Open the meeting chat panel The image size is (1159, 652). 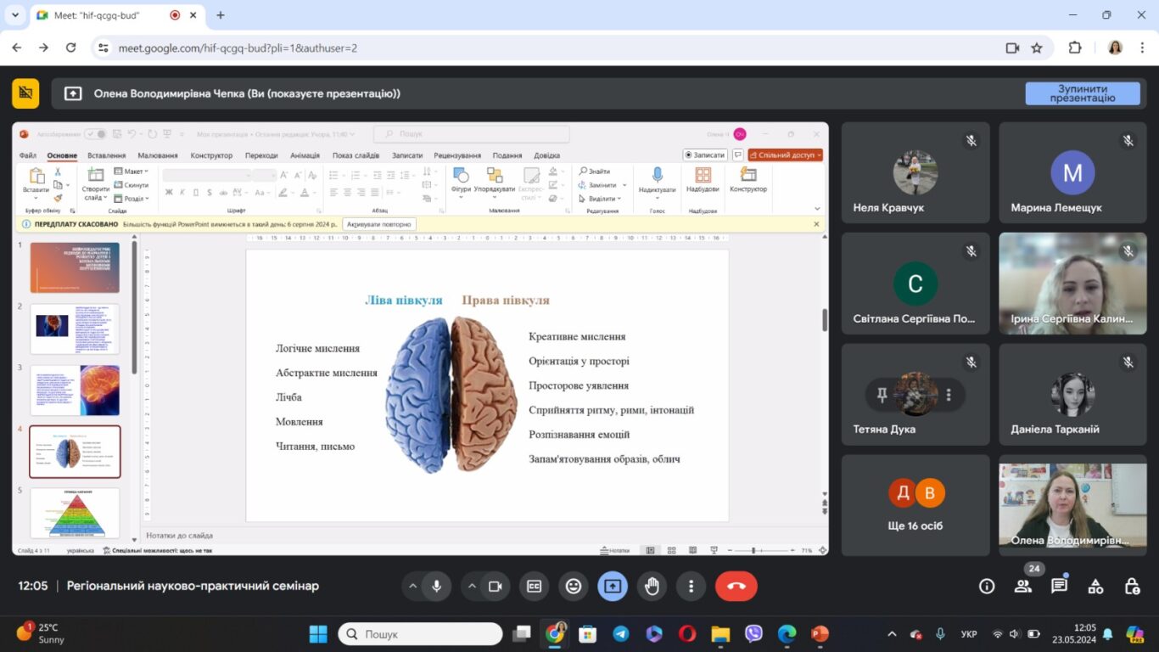point(1059,586)
